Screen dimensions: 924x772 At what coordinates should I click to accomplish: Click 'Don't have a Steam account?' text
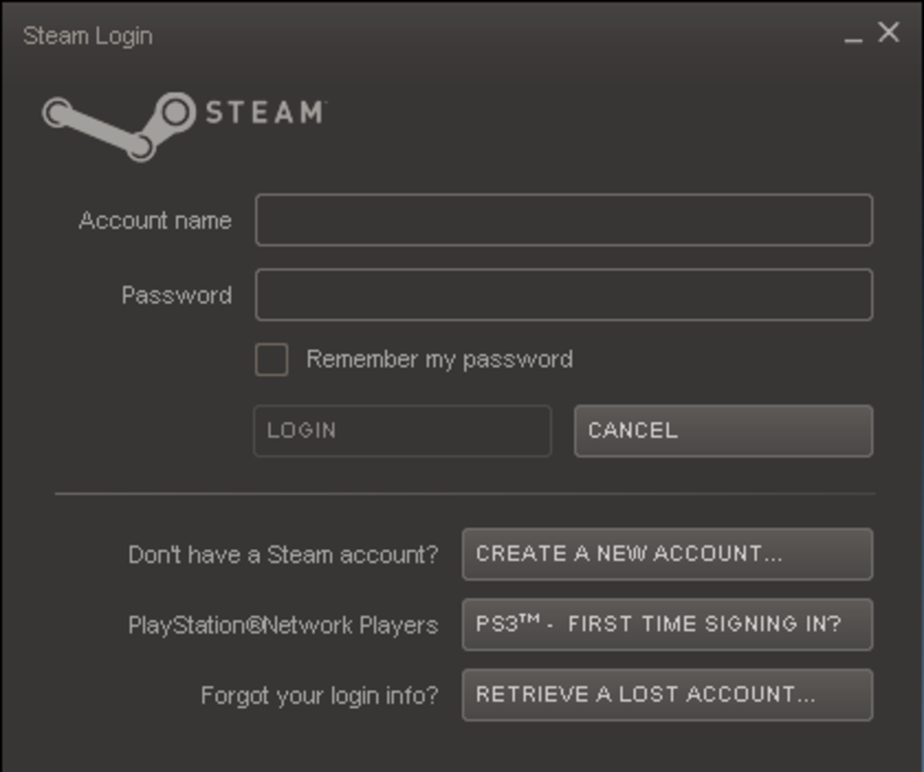click(283, 555)
